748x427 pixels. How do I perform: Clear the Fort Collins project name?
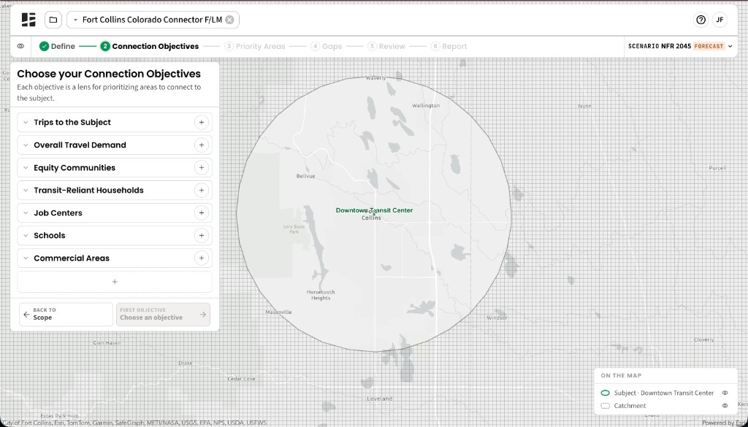click(229, 20)
